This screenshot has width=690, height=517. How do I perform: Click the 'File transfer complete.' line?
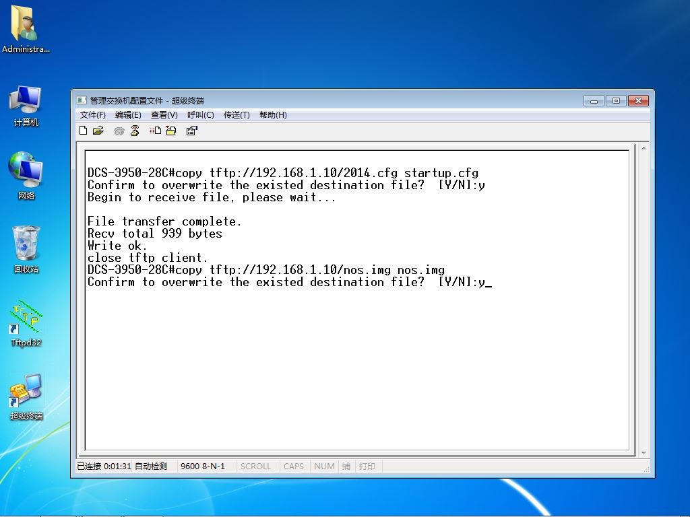(x=164, y=221)
